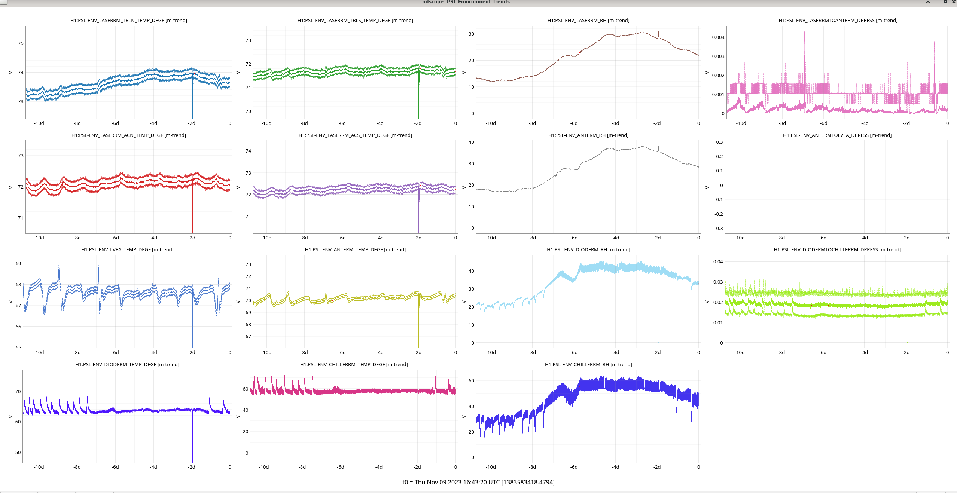Click the ANTERM_TEMP_DEGF plot title
This screenshot has height=493, width=957.
[355, 249]
